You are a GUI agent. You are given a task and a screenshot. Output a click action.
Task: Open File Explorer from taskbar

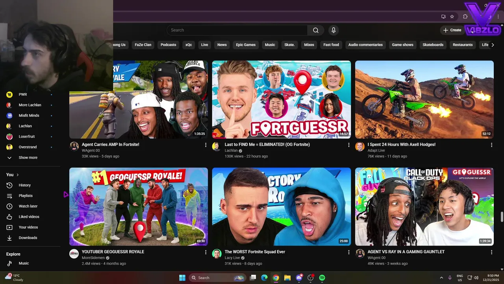click(x=287, y=278)
